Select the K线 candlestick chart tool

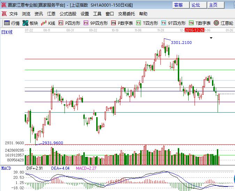point(48,23)
